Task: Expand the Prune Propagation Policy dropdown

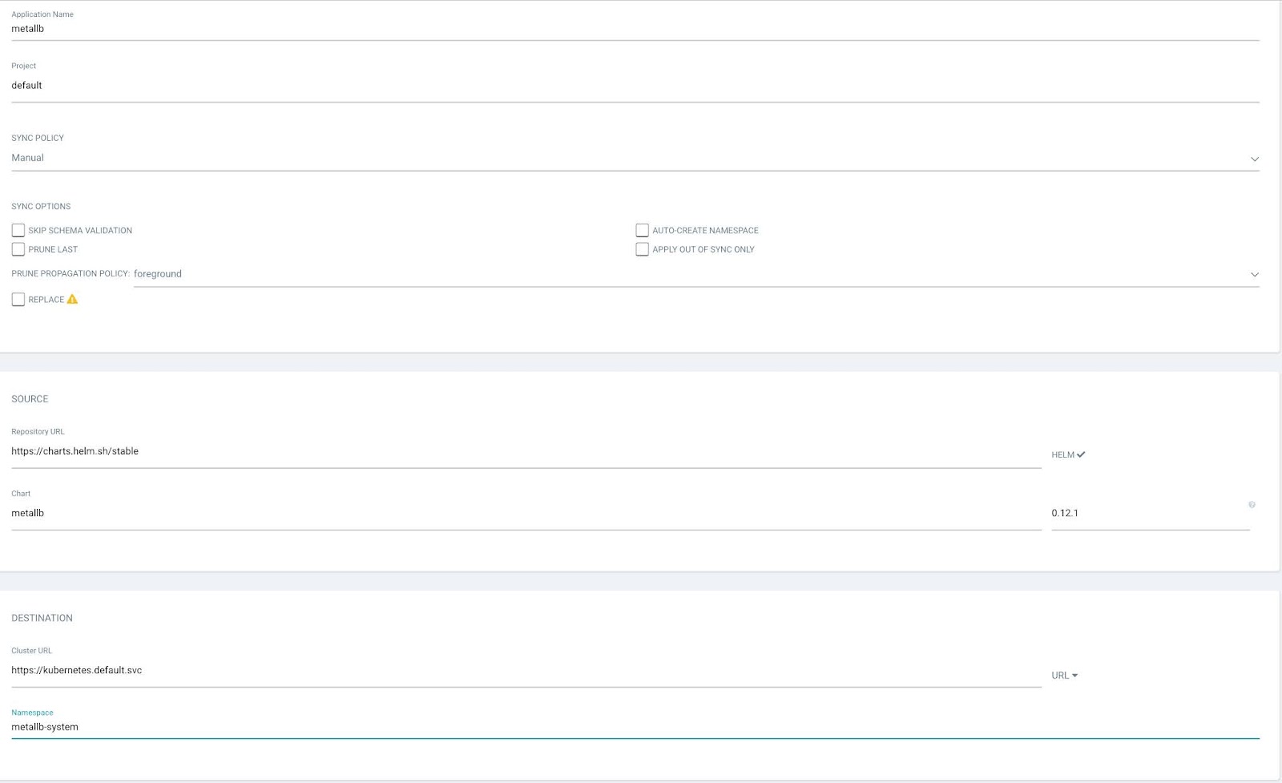Action: click(x=1254, y=274)
